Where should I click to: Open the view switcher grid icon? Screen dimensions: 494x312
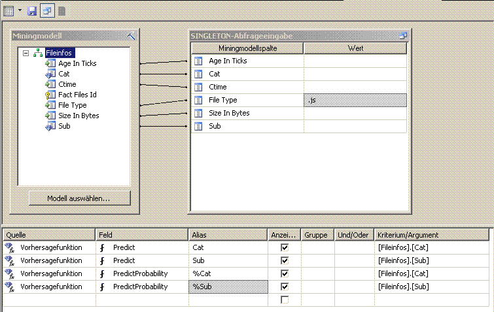pos(9,11)
